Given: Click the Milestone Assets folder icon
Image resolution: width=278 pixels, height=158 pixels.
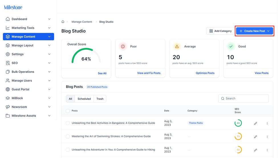Looking at the screenshot, I should point(8,116).
